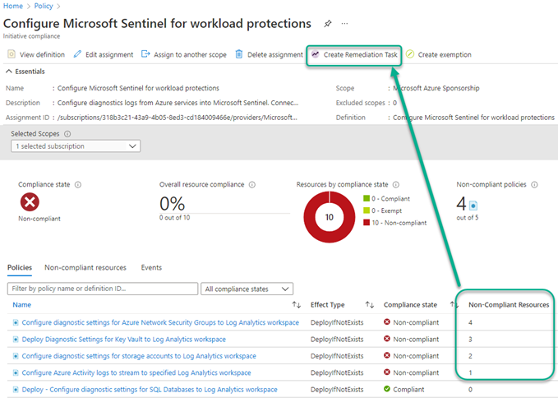Screen dimensions: 558x407
Task: Switch to the Non-compliant resources tab
Action: [x=85, y=267]
